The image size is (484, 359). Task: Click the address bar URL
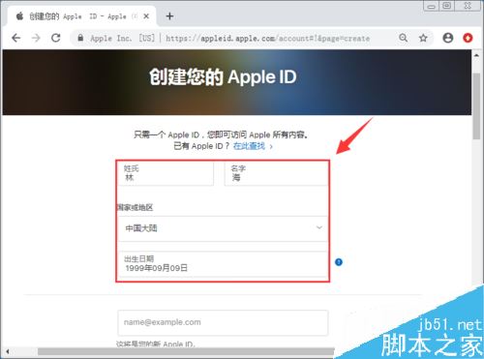point(268,39)
